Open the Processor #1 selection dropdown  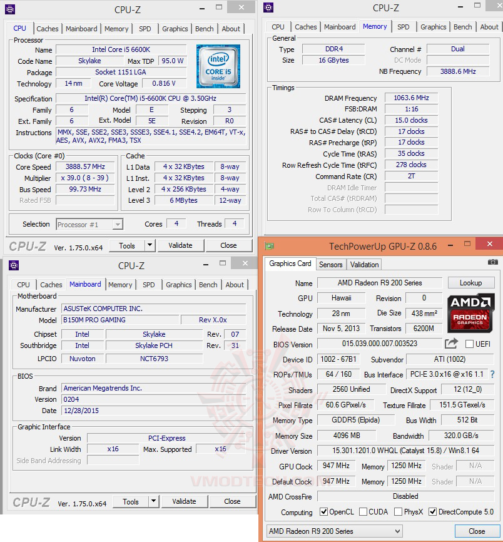89,224
